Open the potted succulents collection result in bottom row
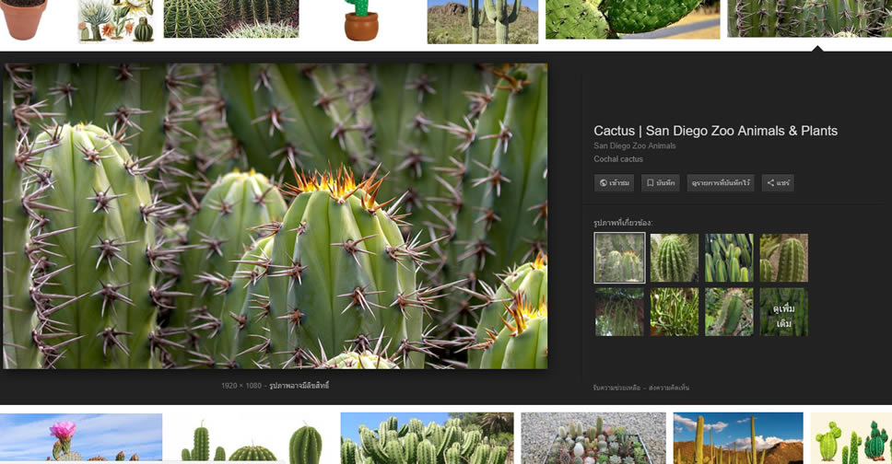The image size is (892, 464). click(592, 438)
